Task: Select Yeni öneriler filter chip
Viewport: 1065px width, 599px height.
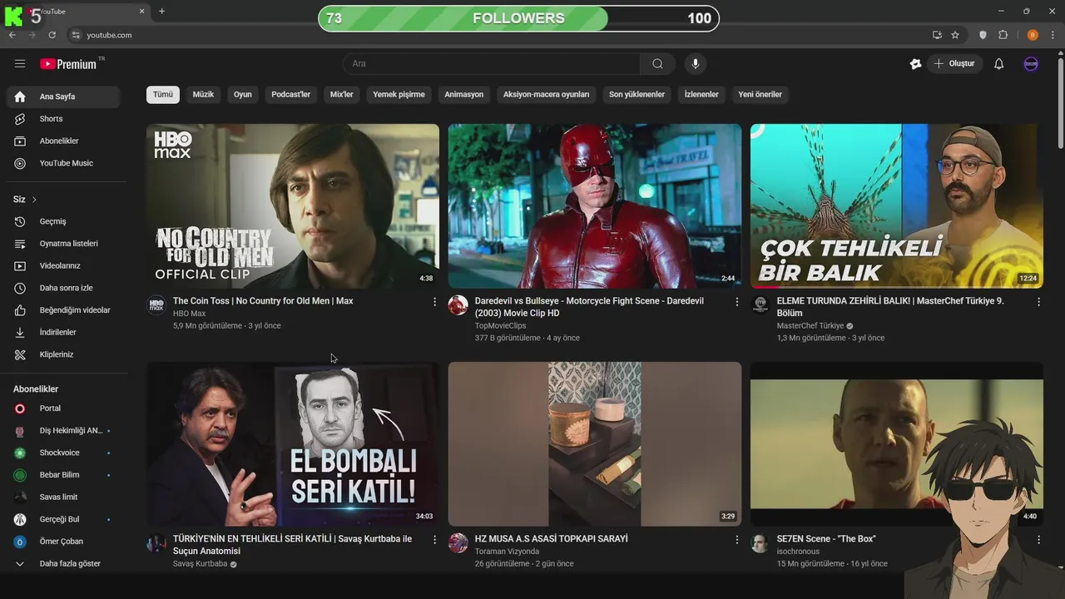Action: point(760,95)
